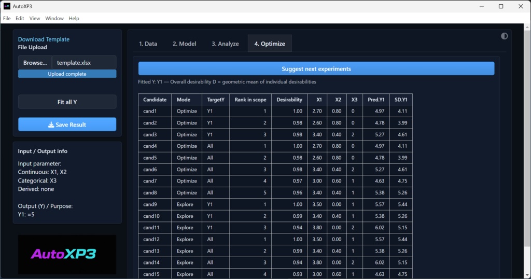The width and height of the screenshot is (531, 279).
Task: Select the cand2 cell
Action: (x=155, y=122)
